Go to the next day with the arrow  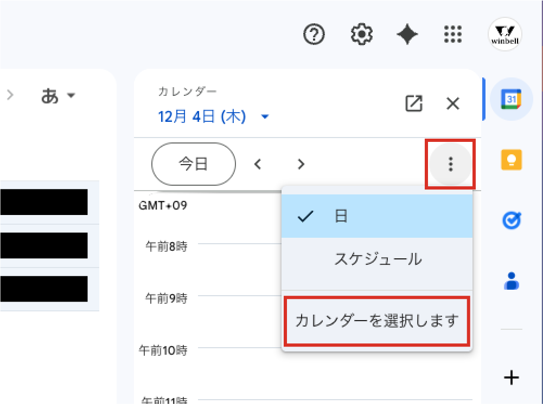301,164
